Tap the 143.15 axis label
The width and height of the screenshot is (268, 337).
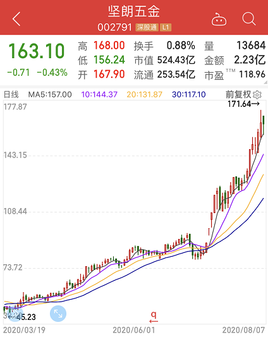tap(15, 155)
